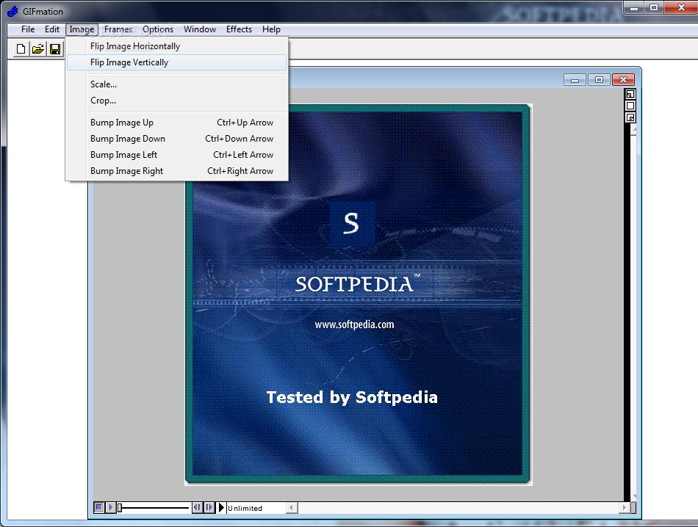Open the Options menu
Image resolution: width=698 pixels, height=527 pixels.
(158, 29)
